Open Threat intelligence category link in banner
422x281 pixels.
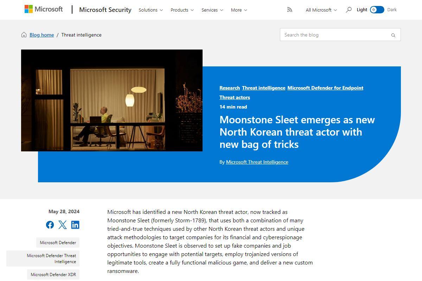click(x=263, y=88)
